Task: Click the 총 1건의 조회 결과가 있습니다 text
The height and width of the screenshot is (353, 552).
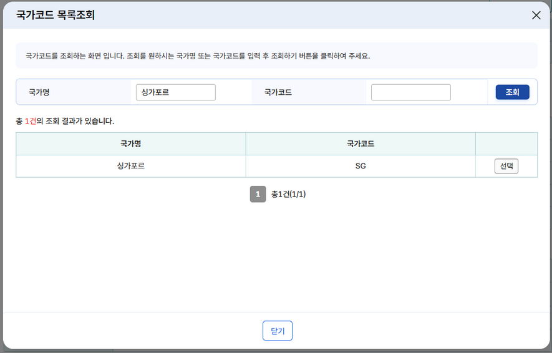Action: click(x=65, y=121)
